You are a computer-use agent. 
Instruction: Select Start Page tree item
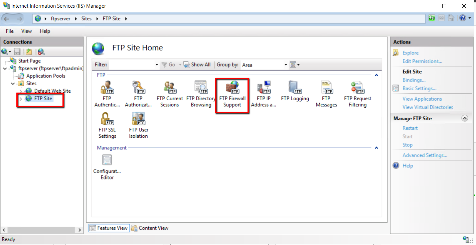pos(29,61)
